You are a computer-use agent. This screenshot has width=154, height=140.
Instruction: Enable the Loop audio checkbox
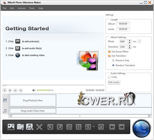[x=110, y=77]
